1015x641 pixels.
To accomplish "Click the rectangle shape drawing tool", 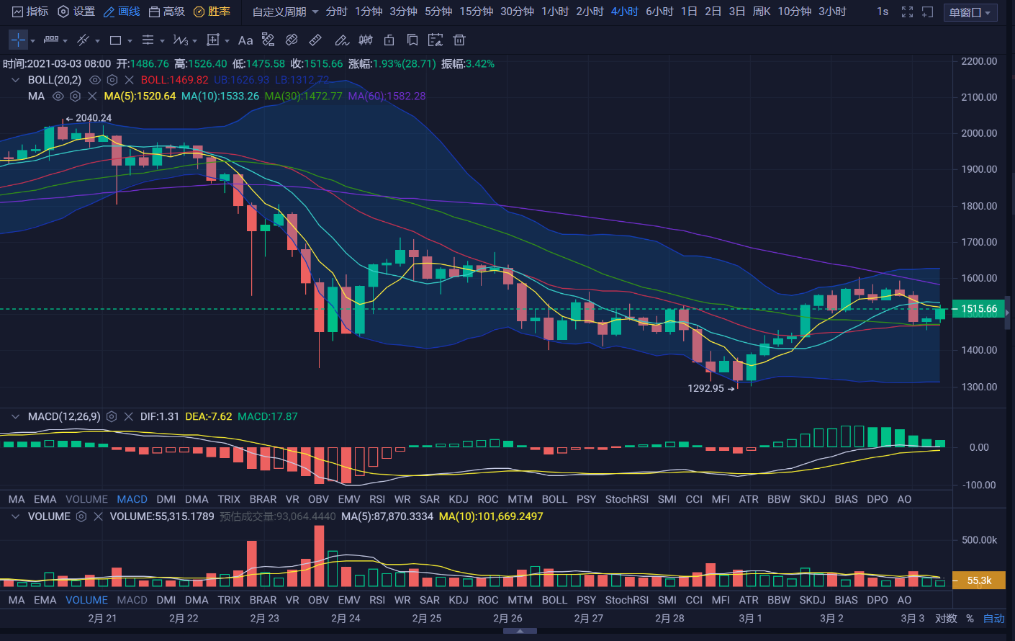I will [x=115, y=40].
